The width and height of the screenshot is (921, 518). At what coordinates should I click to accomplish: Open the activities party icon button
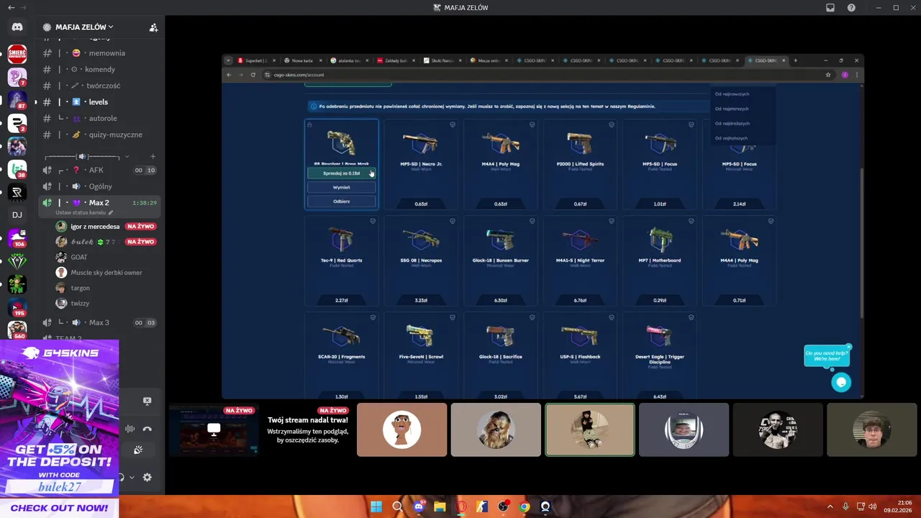138,450
